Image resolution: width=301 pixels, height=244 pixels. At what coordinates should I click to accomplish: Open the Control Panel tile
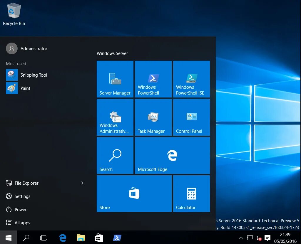point(191,117)
